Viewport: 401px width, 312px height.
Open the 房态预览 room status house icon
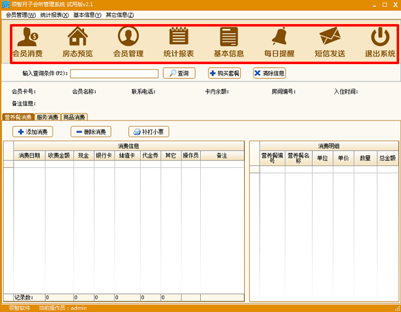(x=78, y=43)
